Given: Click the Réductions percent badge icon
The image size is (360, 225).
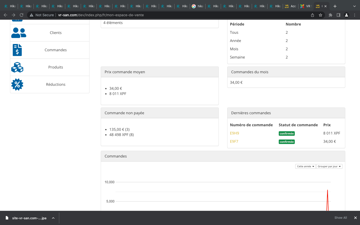Looking at the screenshot, I should pos(17,84).
